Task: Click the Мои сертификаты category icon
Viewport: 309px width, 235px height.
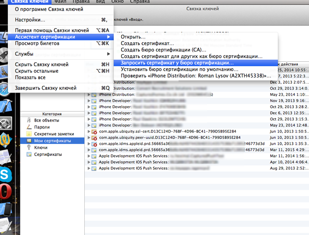Action: (x=29, y=140)
